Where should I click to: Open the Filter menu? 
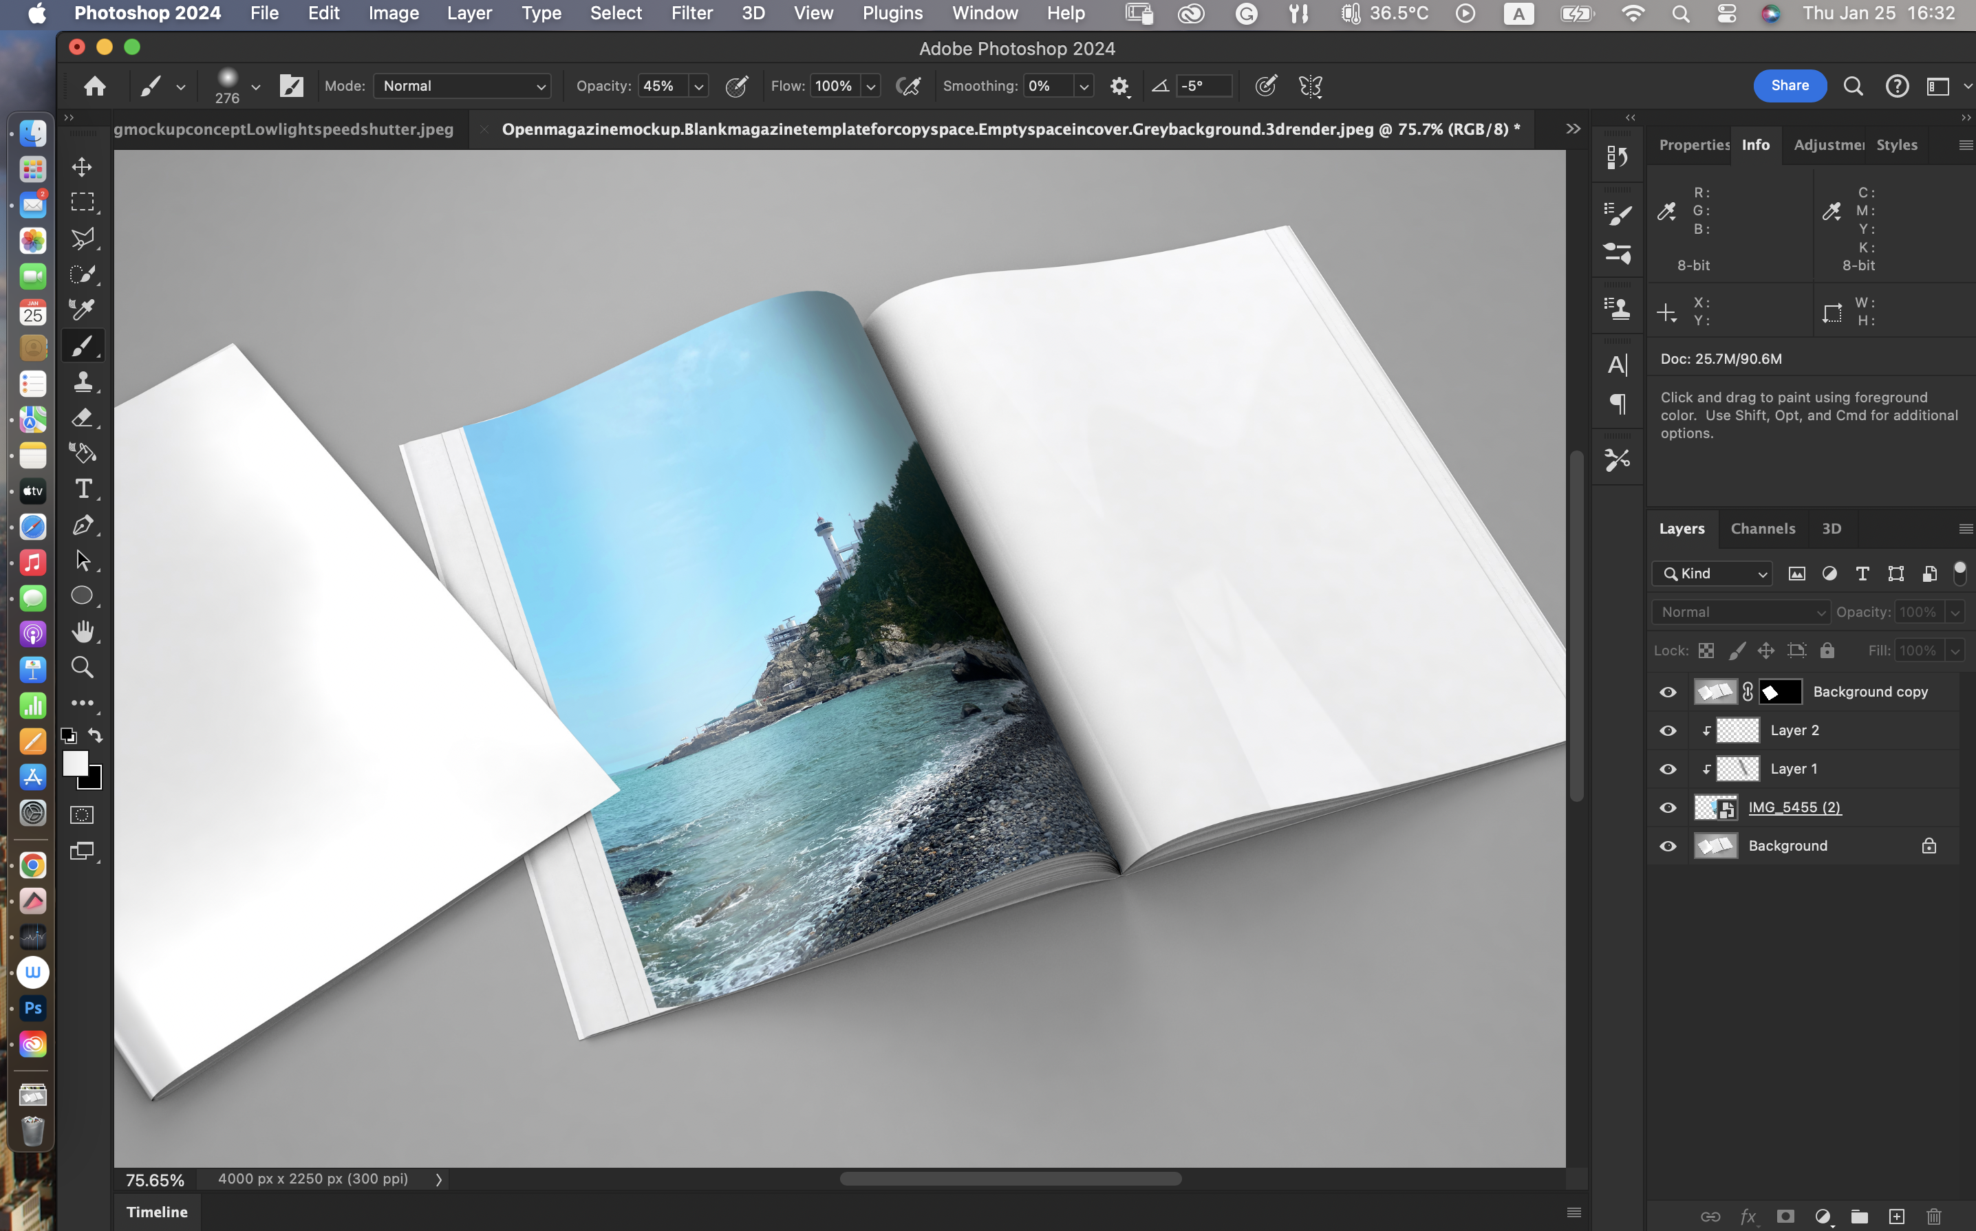[691, 13]
